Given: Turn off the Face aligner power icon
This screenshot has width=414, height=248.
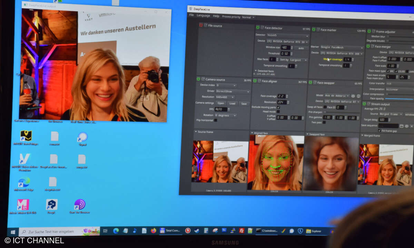Looking at the screenshot, I should click(255, 81).
